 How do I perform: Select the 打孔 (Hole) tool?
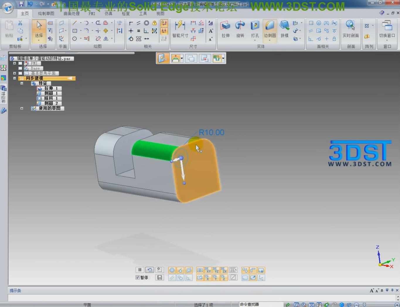[x=255, y=30]
